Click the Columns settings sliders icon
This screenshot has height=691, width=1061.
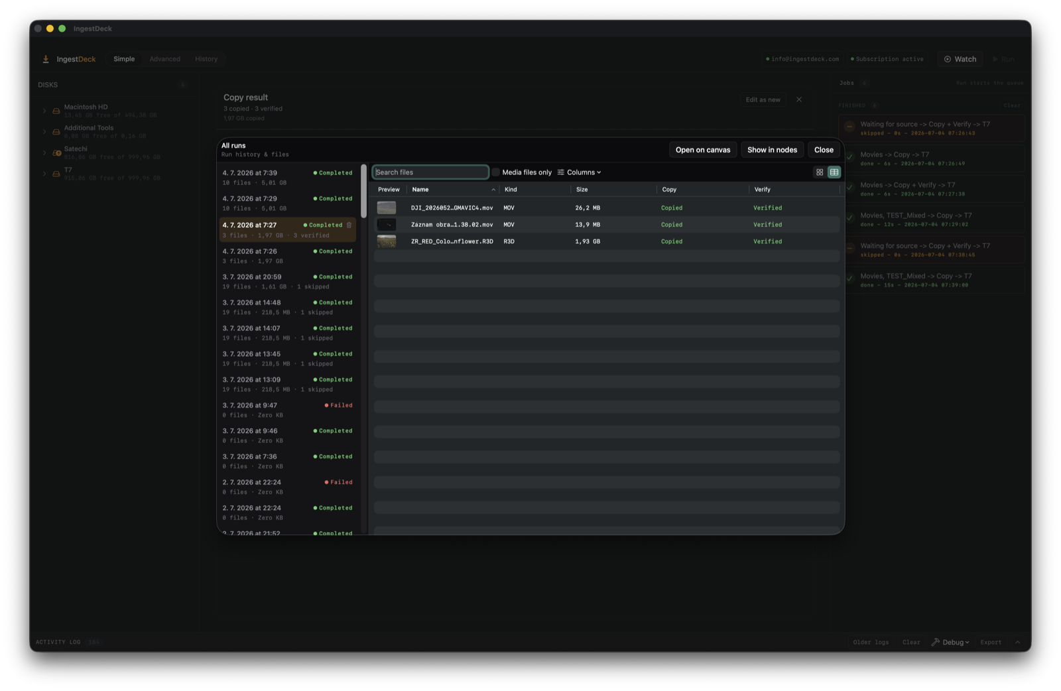pyautogui.click(x=561, y=172)
